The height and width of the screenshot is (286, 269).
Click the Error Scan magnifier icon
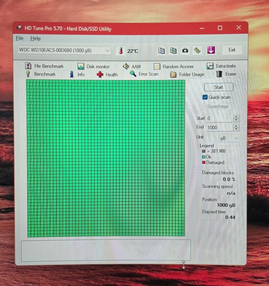133,74
